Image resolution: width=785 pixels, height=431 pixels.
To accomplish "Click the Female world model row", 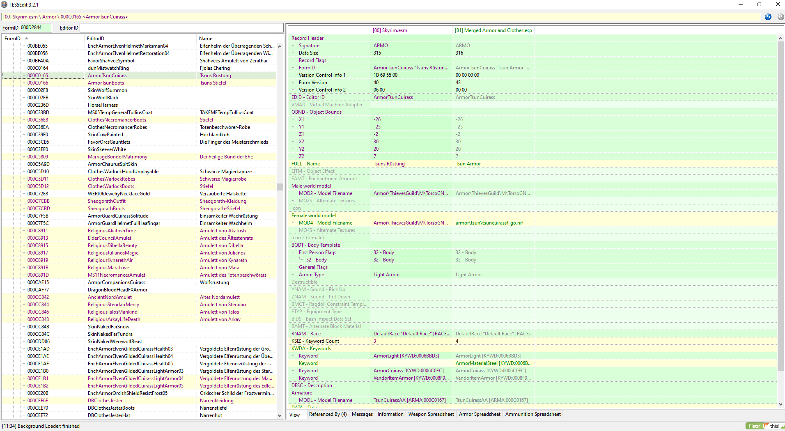I will 533,215.
